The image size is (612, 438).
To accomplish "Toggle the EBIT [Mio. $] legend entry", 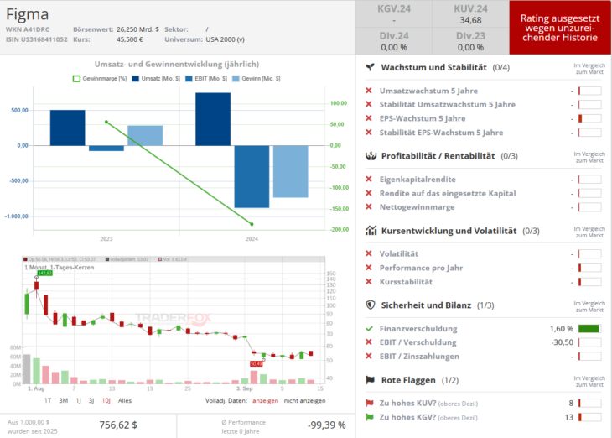I will pyautogui.click(x=206, y=79).
